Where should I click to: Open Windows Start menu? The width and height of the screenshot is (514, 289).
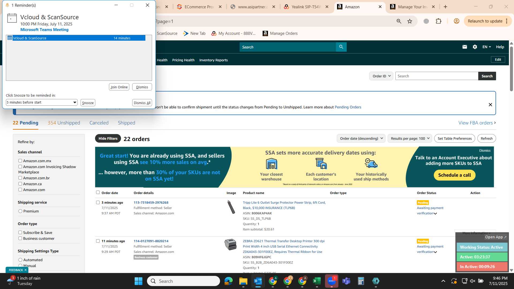(x=138, y=281)
